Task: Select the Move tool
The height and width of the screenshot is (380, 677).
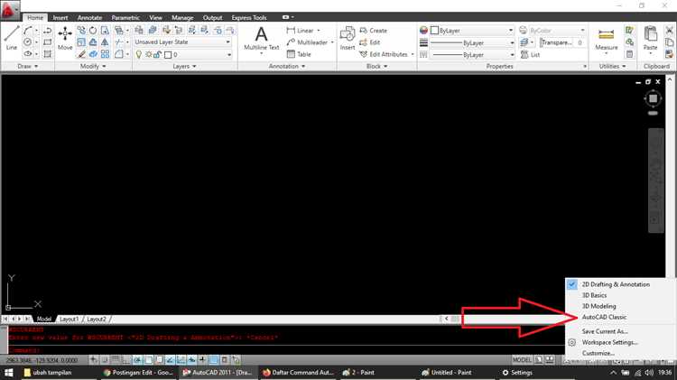Action: [x=65, y=38]
